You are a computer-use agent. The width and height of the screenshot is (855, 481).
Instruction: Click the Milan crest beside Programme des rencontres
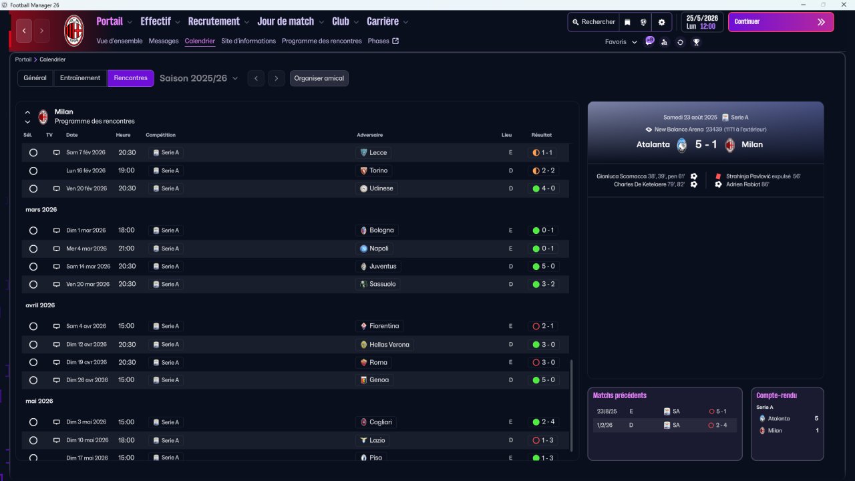(x=43, y=117)
